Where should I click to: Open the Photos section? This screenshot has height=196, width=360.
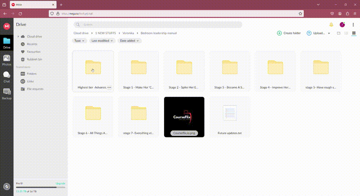pyautogui.click(x=7, y=60)
